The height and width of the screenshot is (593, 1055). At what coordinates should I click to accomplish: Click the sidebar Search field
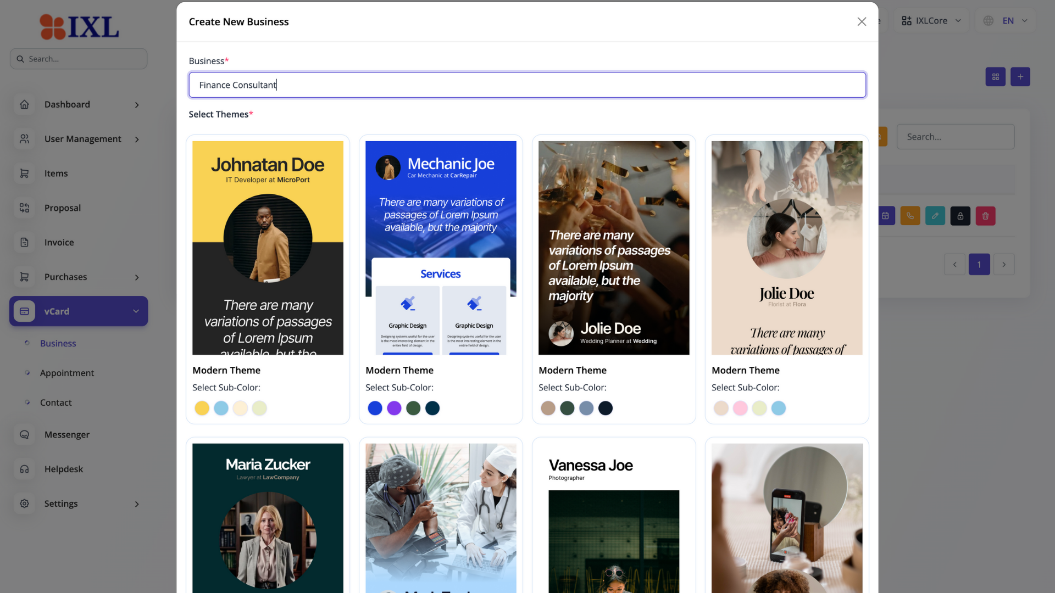[79, 59]
